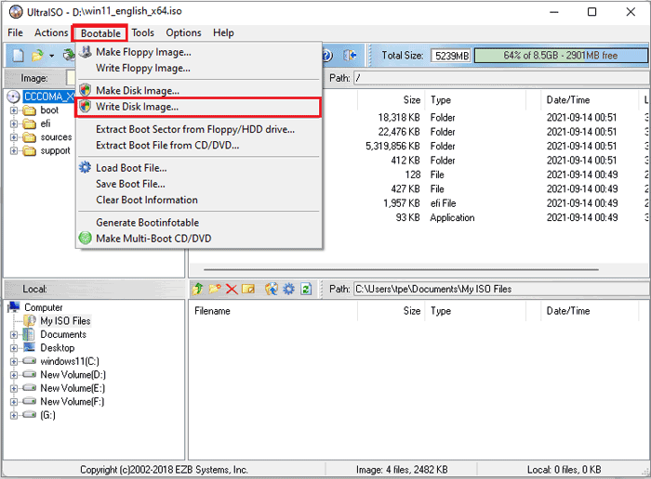Choose Make Disk Image... from menu
Screen dimensions: 651x479
coord(199,90)
